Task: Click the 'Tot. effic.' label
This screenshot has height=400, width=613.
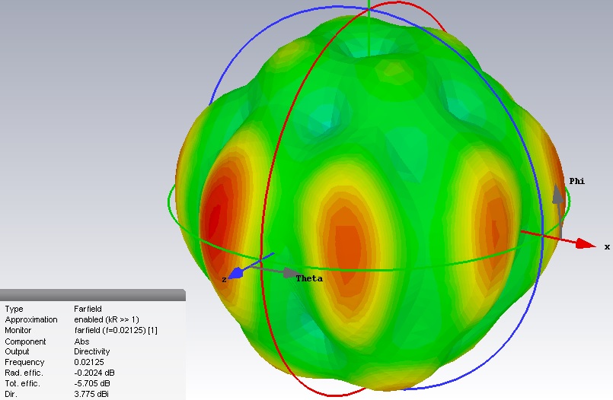Action: point(23,383)
